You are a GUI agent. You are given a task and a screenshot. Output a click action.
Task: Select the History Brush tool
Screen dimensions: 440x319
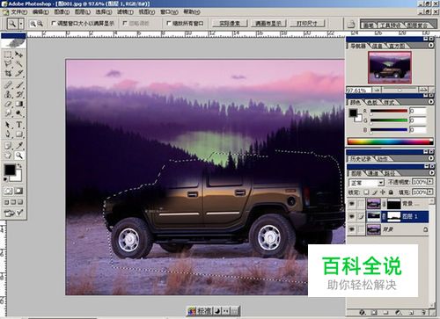19,95
